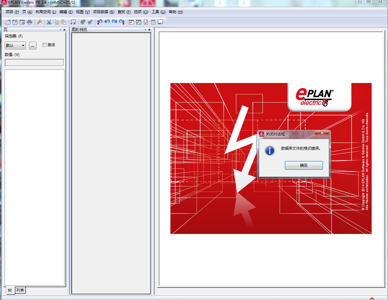Open the 选项 (O) menu
388x300 pixels.
click(x=141, y=12)
